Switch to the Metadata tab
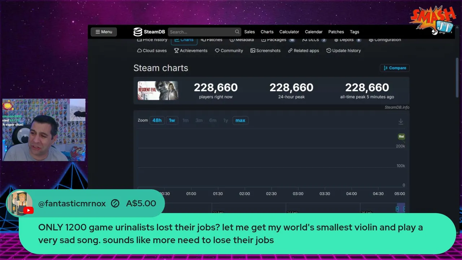 tap(242, 40)
